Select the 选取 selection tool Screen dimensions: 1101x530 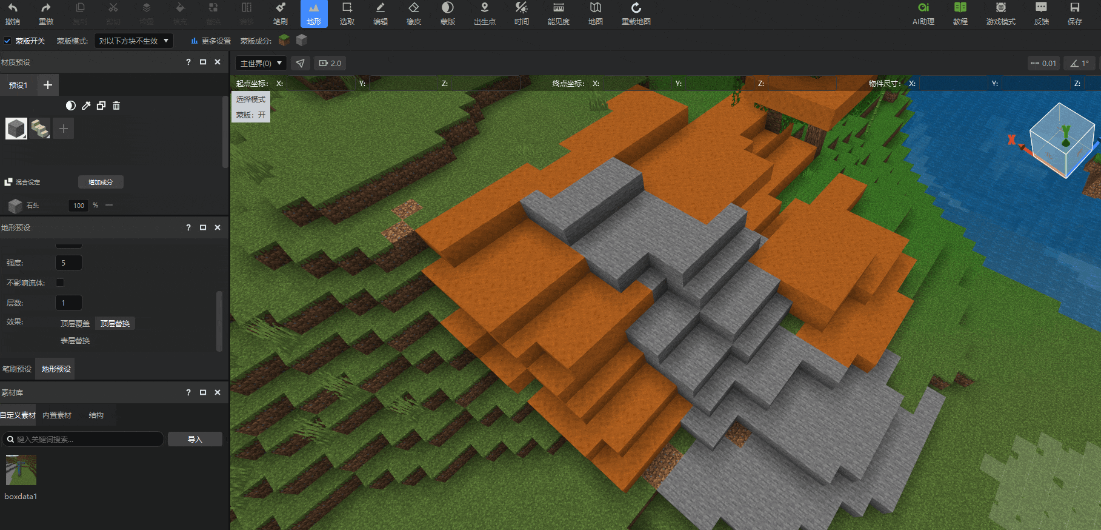(347, 14)
